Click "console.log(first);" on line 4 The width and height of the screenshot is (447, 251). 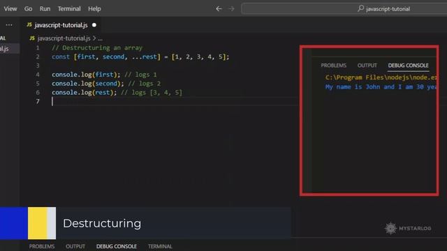click(x=86, y=75)
